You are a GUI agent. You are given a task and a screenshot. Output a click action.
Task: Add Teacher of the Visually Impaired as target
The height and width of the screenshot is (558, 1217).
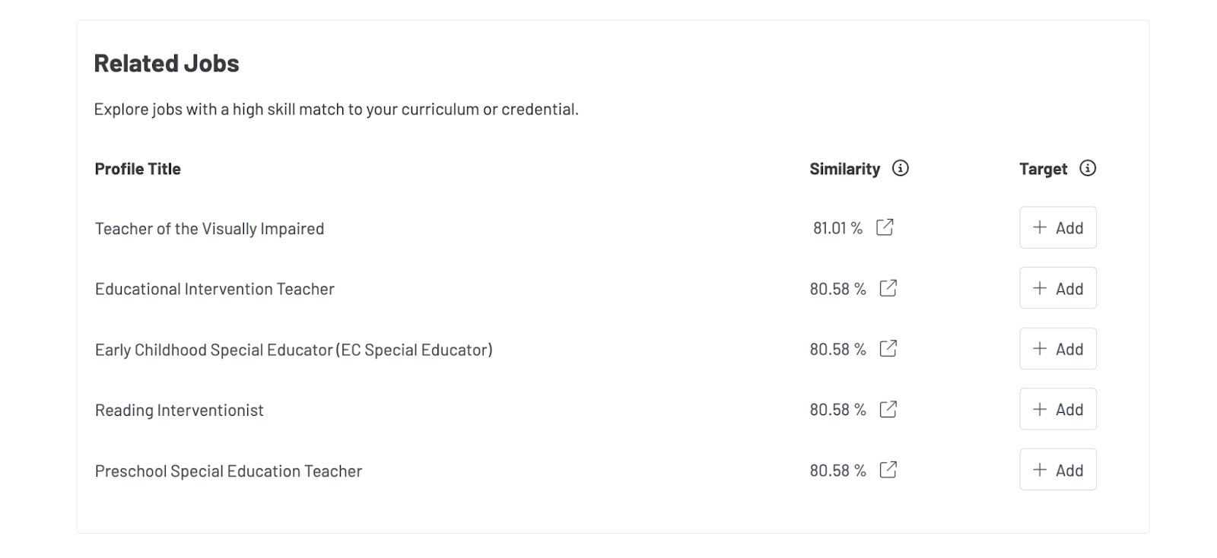1058,227
